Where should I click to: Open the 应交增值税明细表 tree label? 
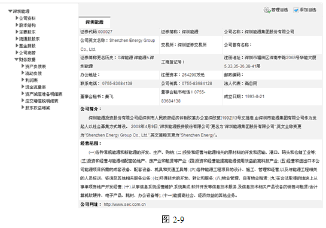pyautogui.click(x=42, y=101)
